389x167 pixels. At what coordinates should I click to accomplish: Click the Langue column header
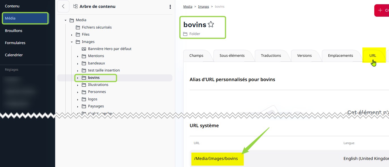pos(349,143)
